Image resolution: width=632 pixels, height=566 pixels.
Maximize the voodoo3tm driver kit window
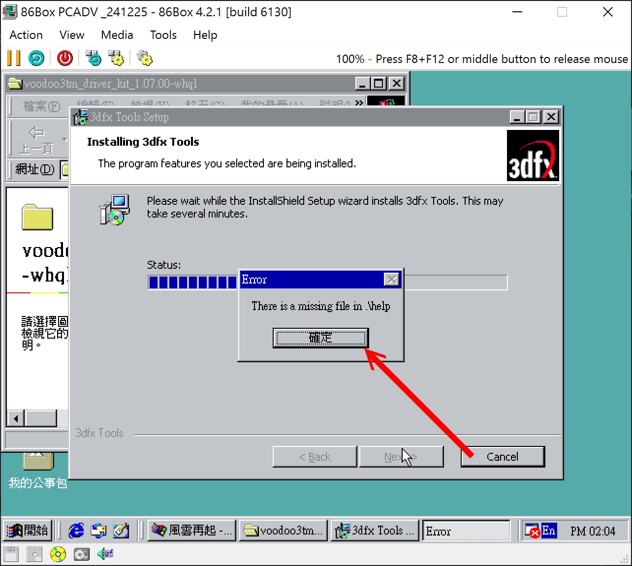tap(379, 84)
